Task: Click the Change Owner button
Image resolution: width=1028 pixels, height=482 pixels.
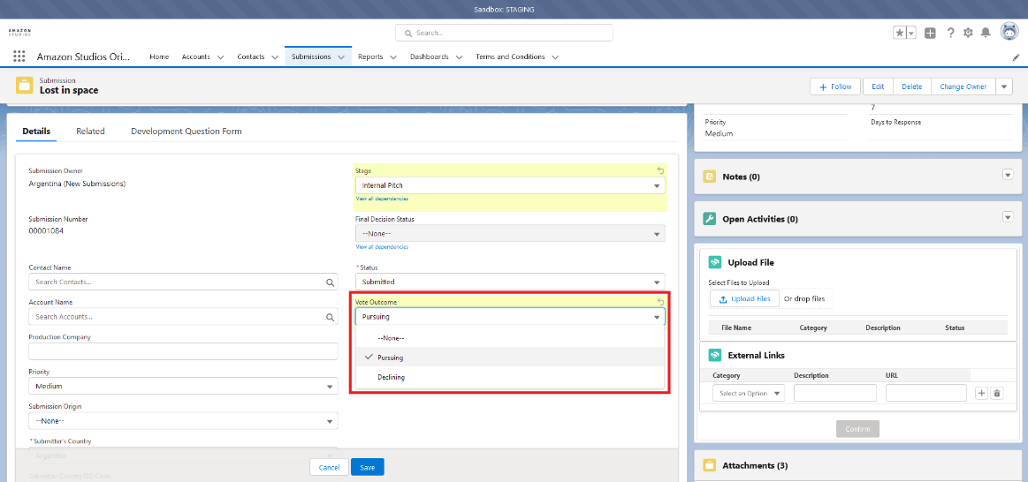Action: pyautogui.click(x=963, y=87)
